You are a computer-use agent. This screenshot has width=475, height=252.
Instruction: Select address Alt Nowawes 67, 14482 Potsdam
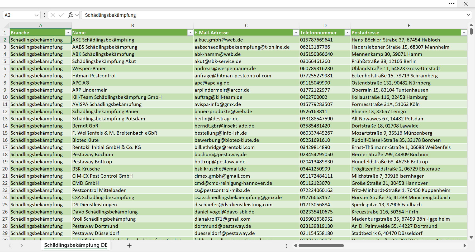click(x=409, y=119)
